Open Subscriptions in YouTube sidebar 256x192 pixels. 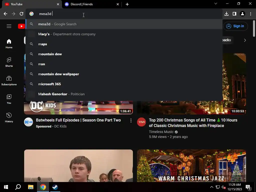(9, 81)
